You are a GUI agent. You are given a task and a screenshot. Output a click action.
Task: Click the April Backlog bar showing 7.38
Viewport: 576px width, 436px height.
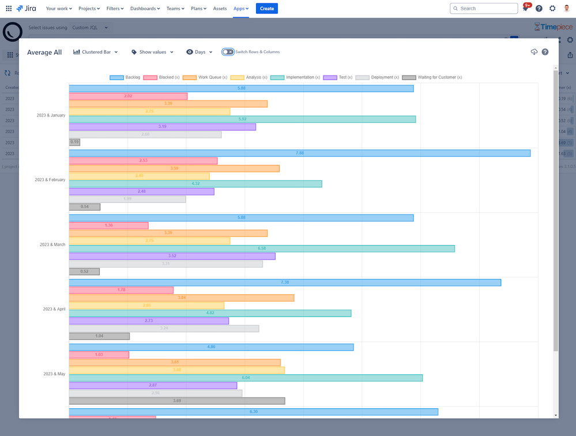[285, 283]
